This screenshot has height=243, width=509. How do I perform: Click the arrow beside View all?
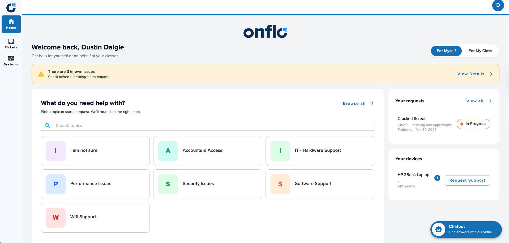(490, 101)
